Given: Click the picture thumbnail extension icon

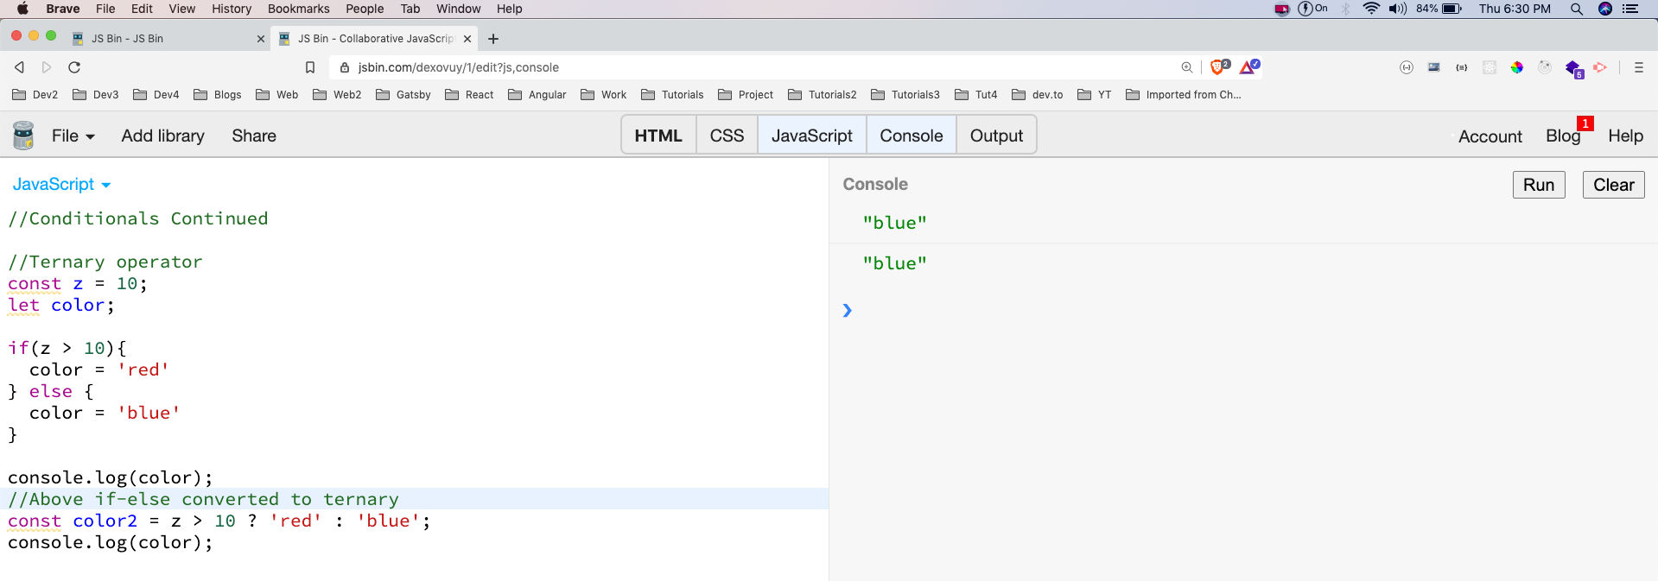Looking at the screenshot, I should click(x=1434, y=67).
